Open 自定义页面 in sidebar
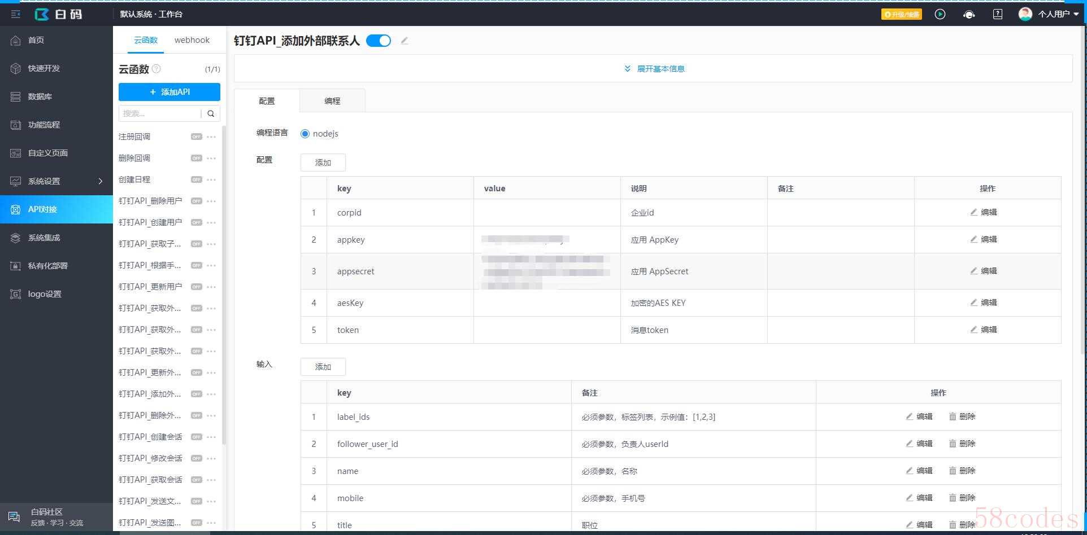 (x=56, y=153)
